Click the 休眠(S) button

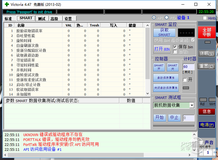tap(207, 54)
